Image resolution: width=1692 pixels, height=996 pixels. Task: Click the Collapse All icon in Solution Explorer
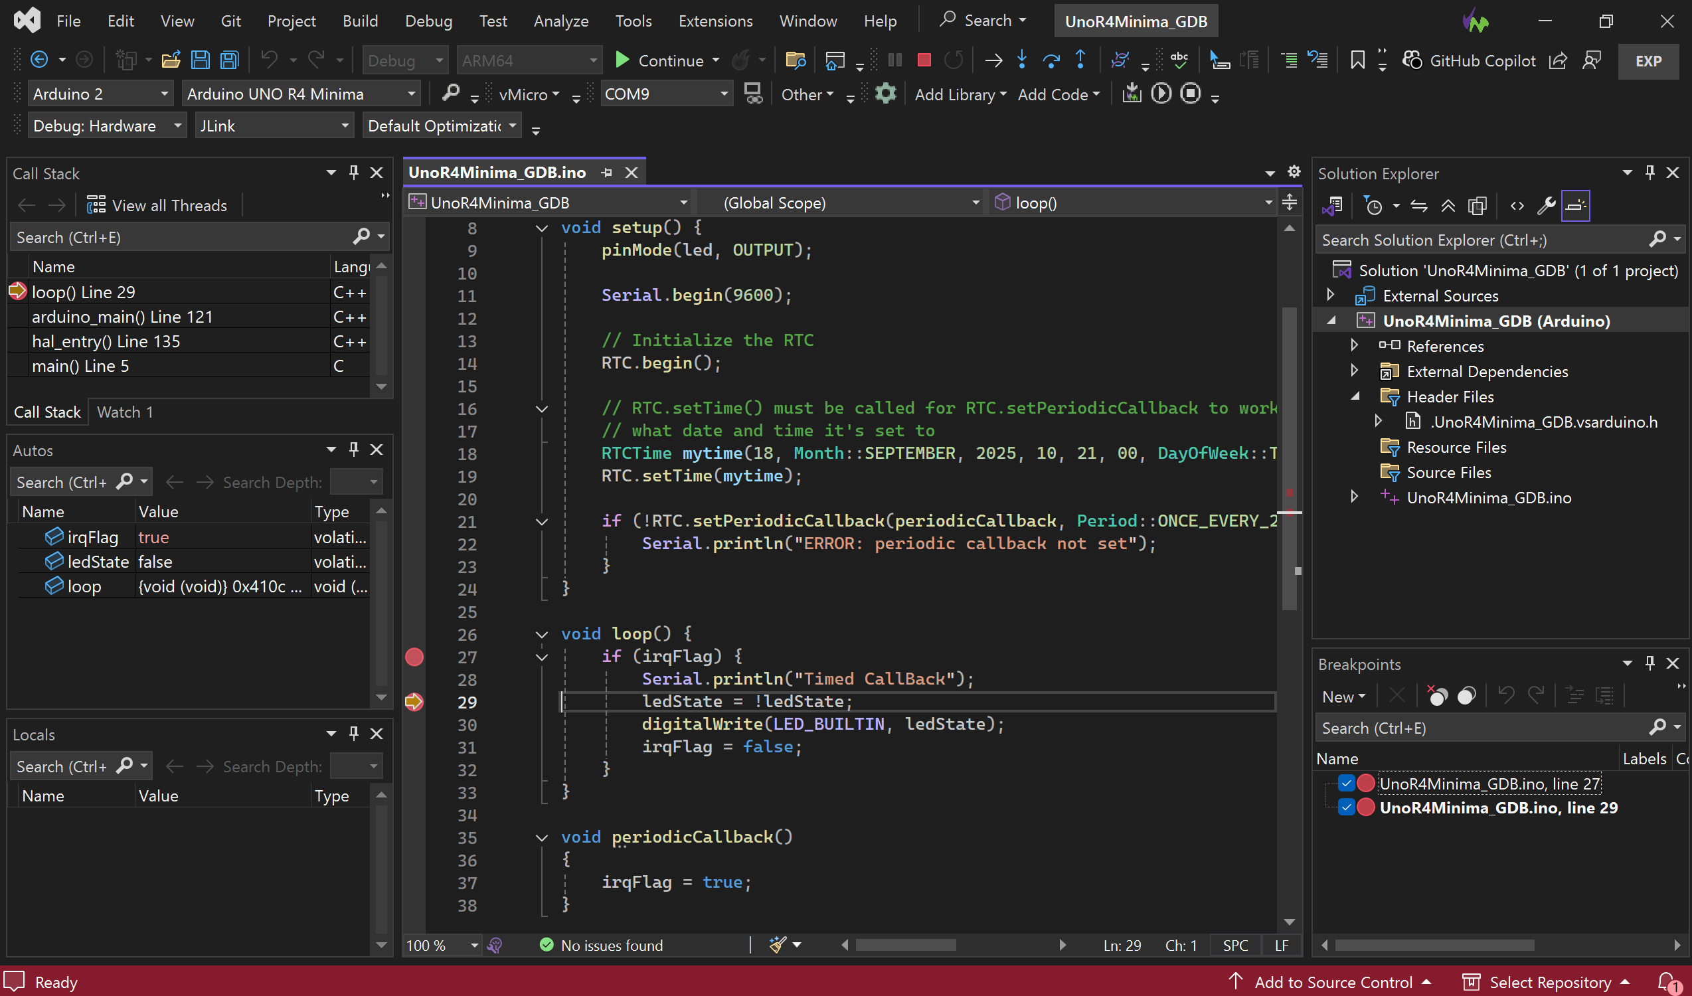[x=1448, y=206]
